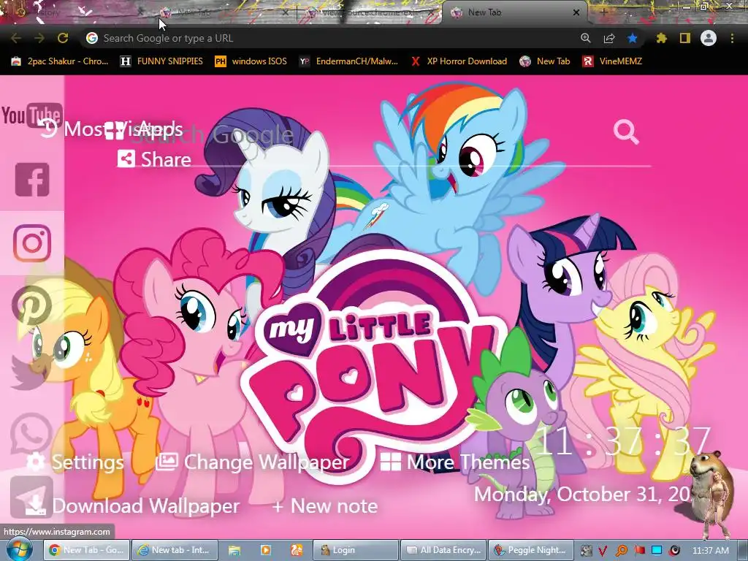748x561 pixels.
Task: Open the UC Browser taskbar icon
Action: (297, 550)
